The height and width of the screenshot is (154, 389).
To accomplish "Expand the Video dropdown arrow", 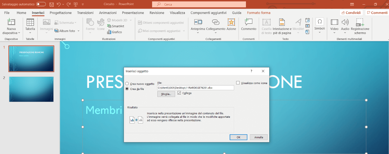I will point(334,33).
